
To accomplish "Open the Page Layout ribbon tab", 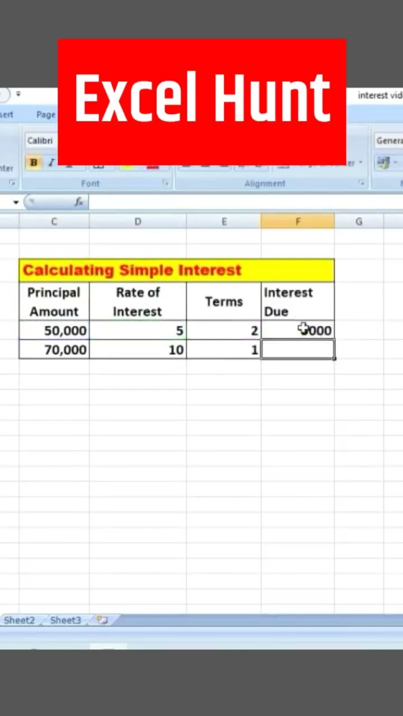I will (46, 115).
